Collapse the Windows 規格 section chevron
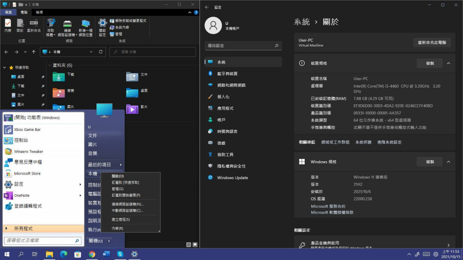Image resolution: width=463 pixels, height=260 pixels. pos(449,162)
